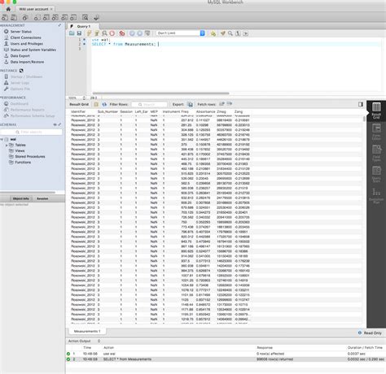Open the Form Editor side panel icon
This screenshot has height=374, width=386.
pos(376,132)
